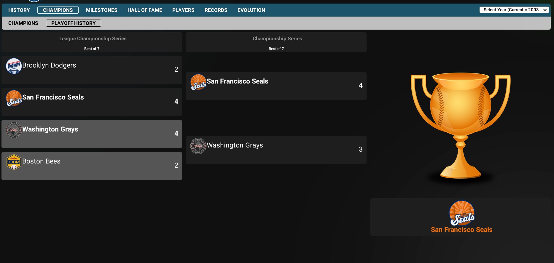Click Best of 7 under Championship Series
Screen dimensions: 554x263
[x=276, y=49]
